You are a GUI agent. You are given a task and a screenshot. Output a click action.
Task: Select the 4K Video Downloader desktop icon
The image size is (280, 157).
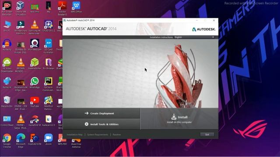click(x=7, y=65)
